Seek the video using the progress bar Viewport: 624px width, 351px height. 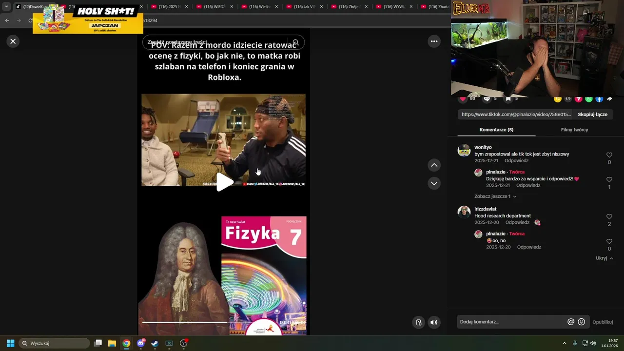[223, 322]
